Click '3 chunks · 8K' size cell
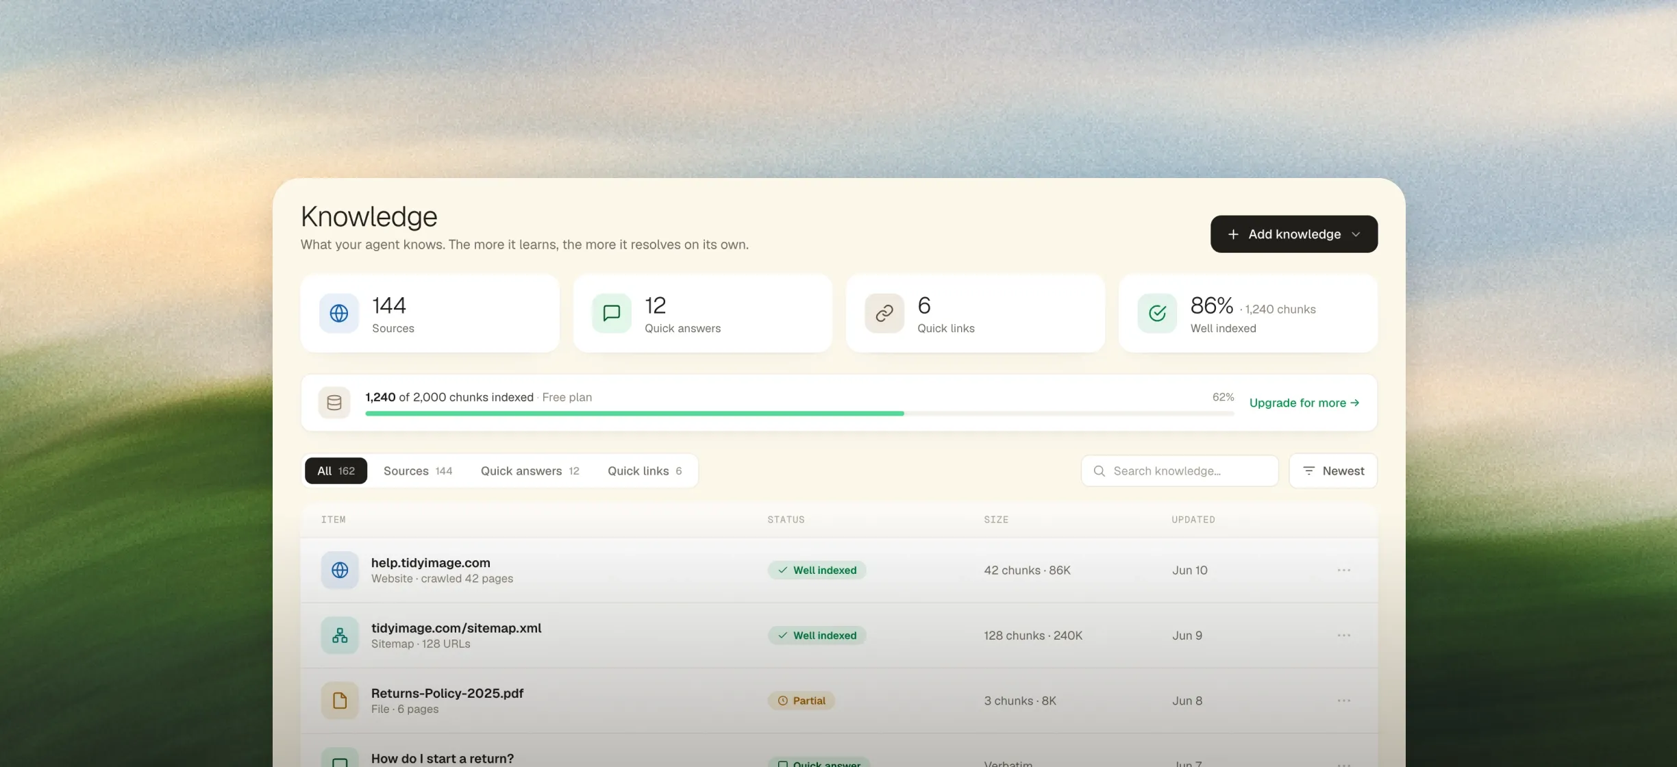 [1020, 701]
